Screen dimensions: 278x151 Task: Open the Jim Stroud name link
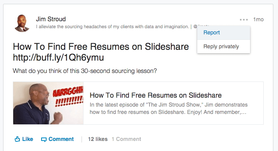coord(51,19)
